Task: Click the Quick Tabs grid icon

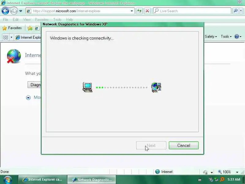Action: (x=6, y=37)
